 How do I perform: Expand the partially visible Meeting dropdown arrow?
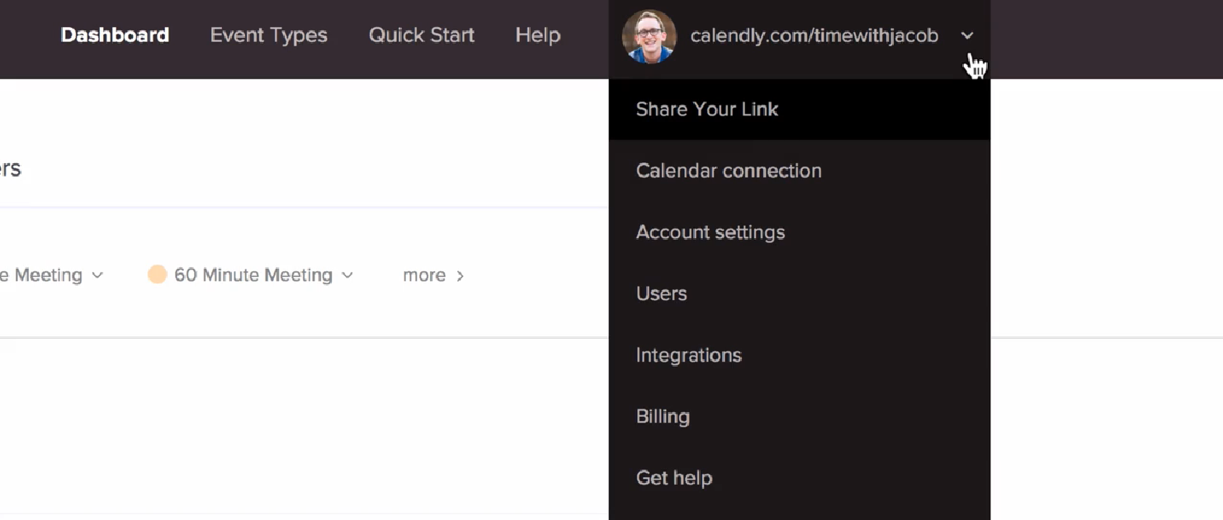click(x=97, y=275)
